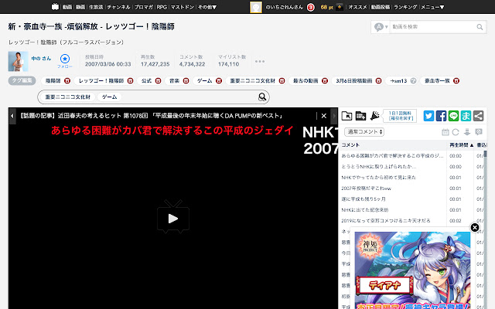Viewport: 495px width, 309px height.
Task: Select comment NHKに出てた記念来訪
Action: click(x=365, y=209)
